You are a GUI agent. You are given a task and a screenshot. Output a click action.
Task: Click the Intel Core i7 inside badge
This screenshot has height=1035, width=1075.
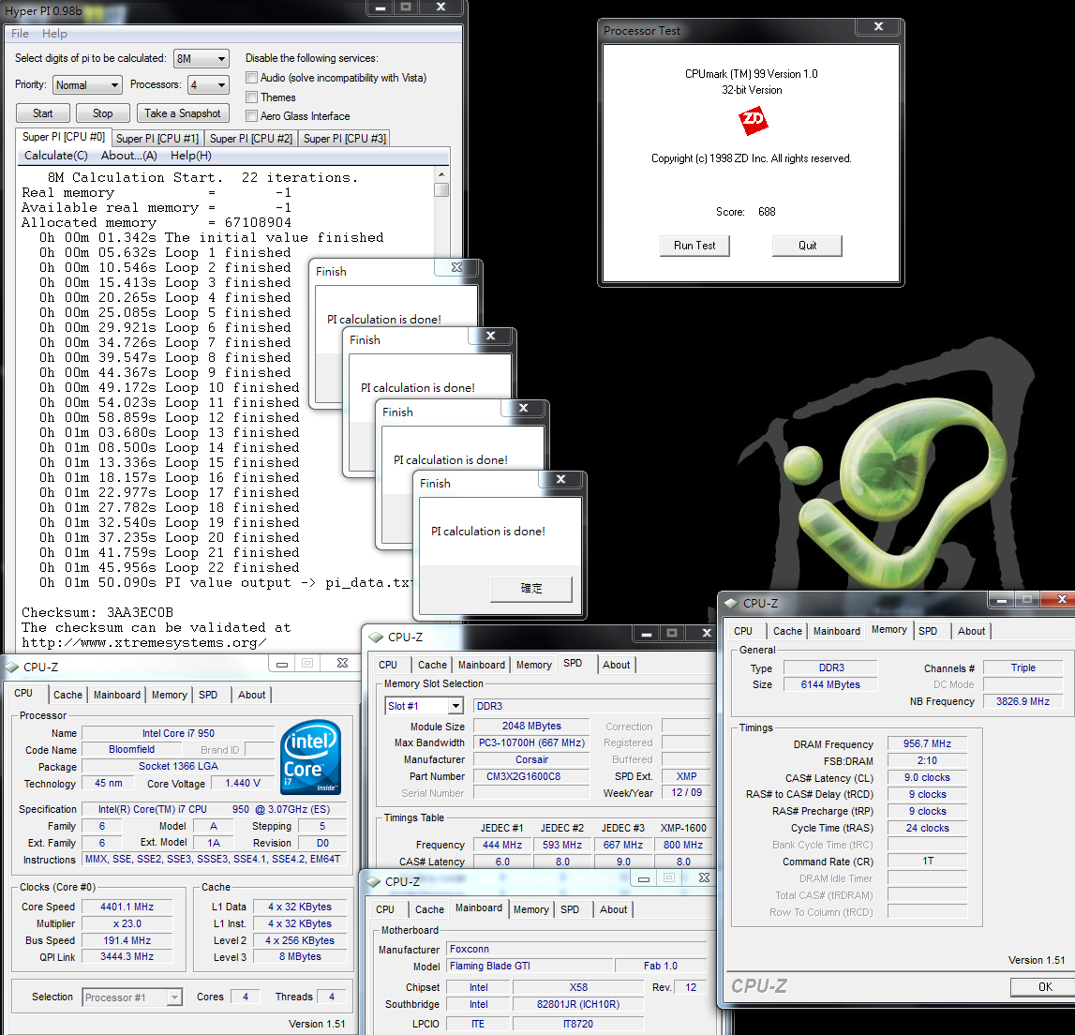310,757
